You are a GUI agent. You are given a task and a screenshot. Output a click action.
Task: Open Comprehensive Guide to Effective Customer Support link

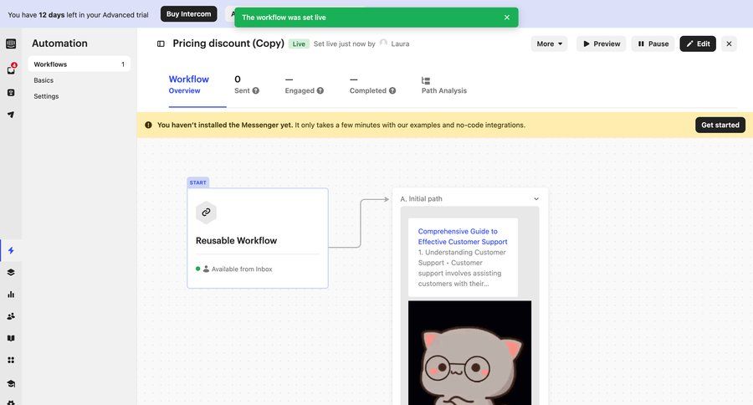tap(463, 236)
